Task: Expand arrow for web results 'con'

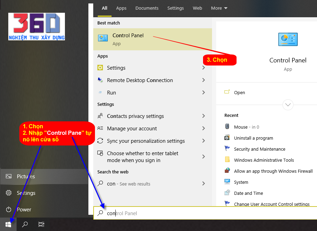Action: (x=203, y=184)
